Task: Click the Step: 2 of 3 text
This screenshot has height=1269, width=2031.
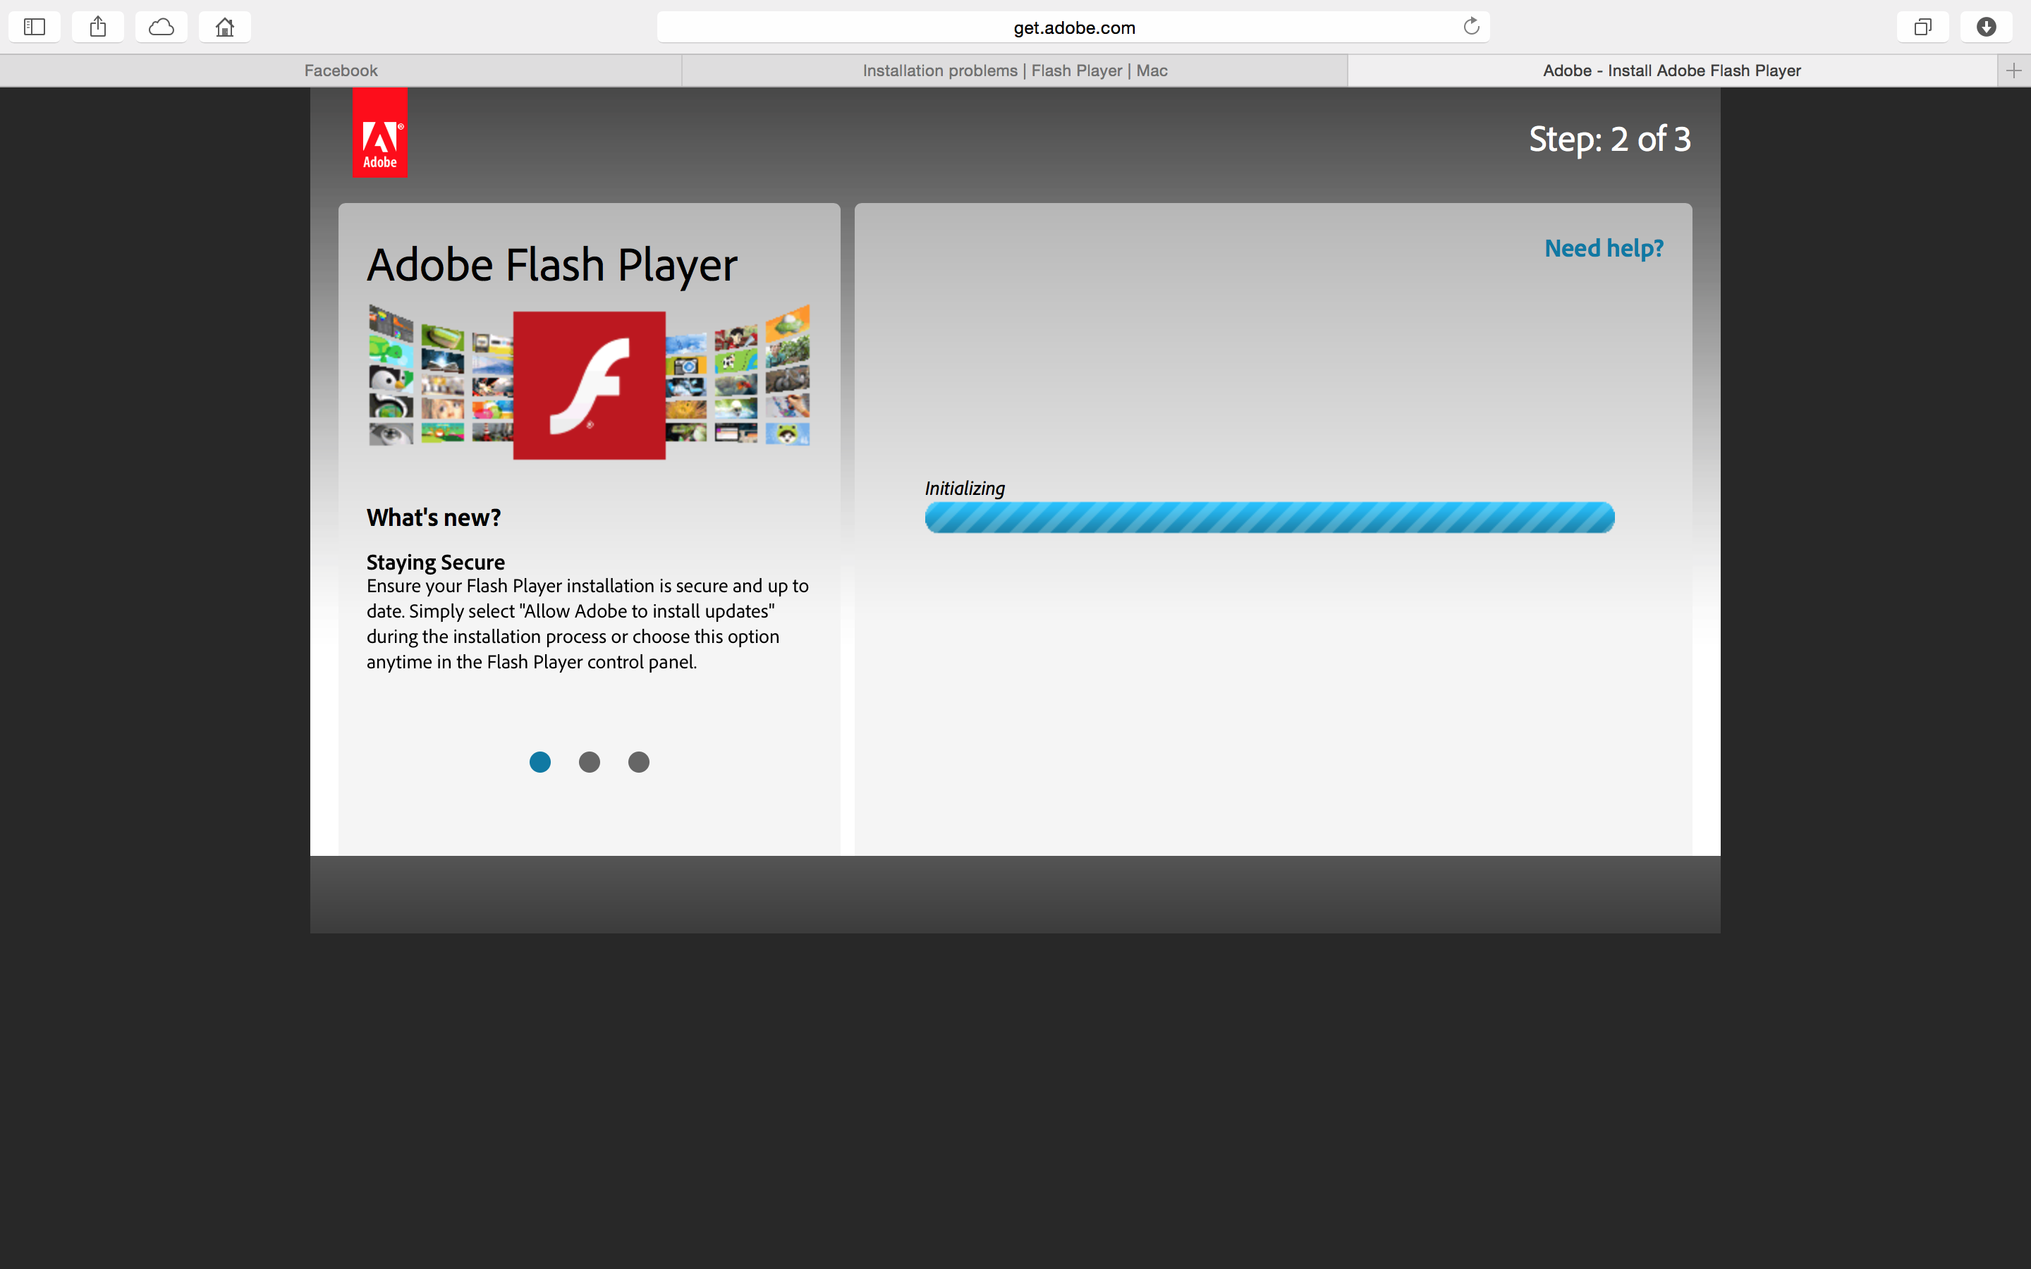Action: pos(1610,140)
